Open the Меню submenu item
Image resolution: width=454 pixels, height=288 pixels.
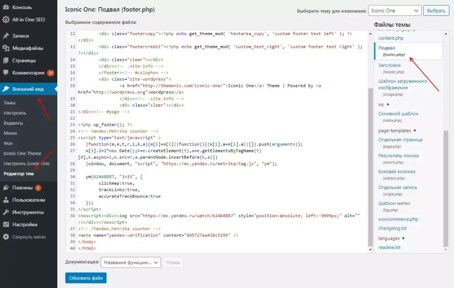[x=10, y=133]
